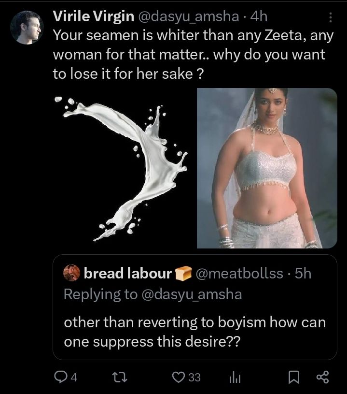The height and width of the screenshot is (394, 347).
Task: Click the bread labour profile picture
Action: click(x=72, y=274)
